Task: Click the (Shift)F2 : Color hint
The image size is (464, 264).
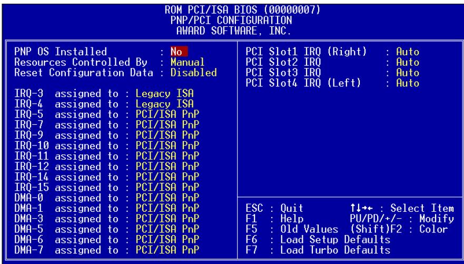Action: pos(399,229)
